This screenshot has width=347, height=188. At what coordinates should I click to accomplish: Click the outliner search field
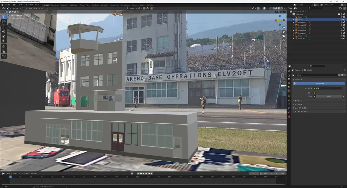point(316,8)
